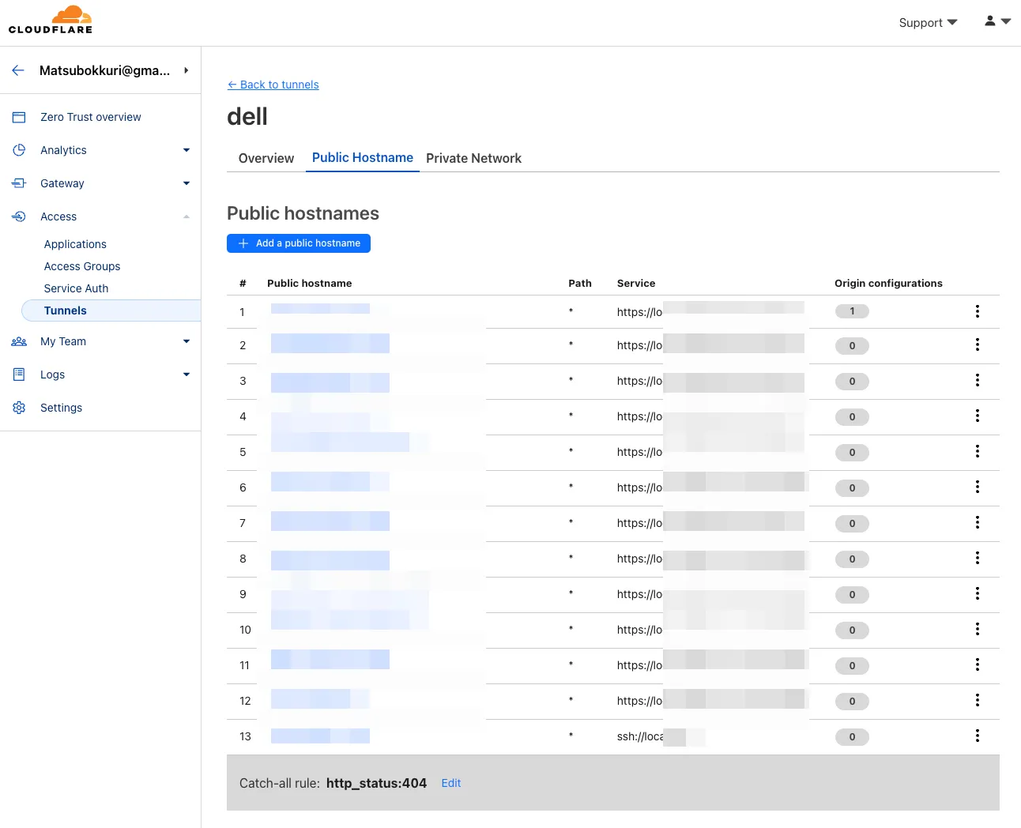Open the three-dot menu for row 1
The width and height of the screenshot is (1021, 828).
[978, 311]
